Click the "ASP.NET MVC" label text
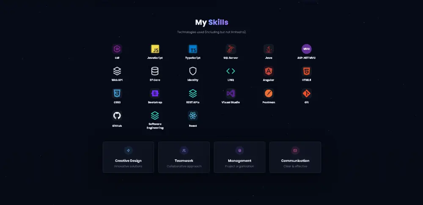The width and height of the screenshot is (423, 205). (306, 58)
